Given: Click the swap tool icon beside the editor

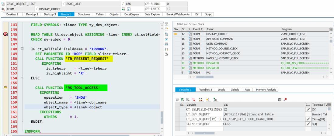Looking at the screenshot, I should 167,34.
